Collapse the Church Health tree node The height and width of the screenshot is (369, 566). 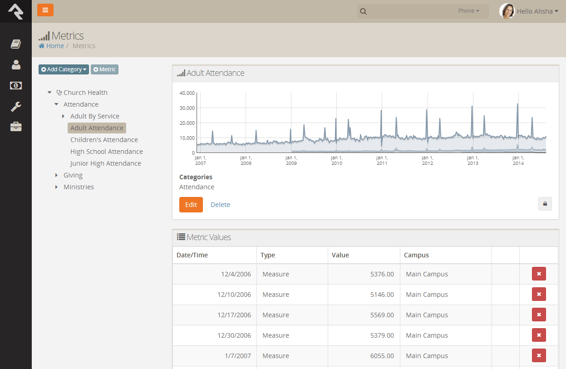pyautogui.click(x=49, y=93)
